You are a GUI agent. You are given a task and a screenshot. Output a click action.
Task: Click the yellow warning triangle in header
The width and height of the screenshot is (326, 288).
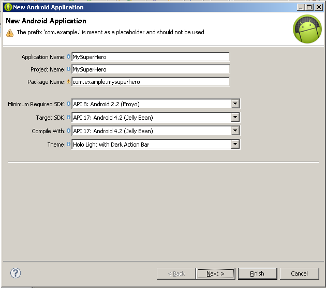pos(10,33)
